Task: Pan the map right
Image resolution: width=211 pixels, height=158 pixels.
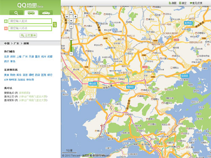Action: (x=76, y=16)
